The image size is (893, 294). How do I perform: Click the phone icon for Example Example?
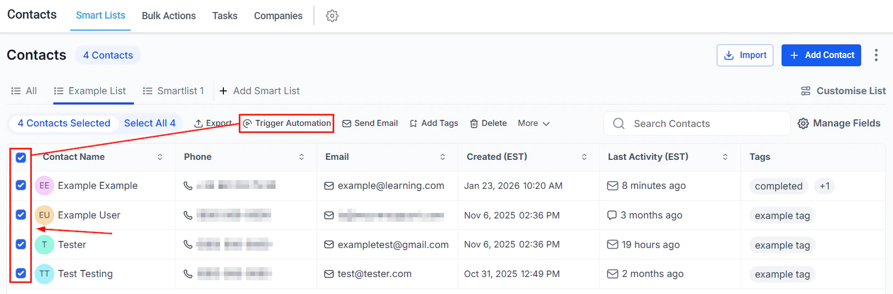tap(188, 186)
